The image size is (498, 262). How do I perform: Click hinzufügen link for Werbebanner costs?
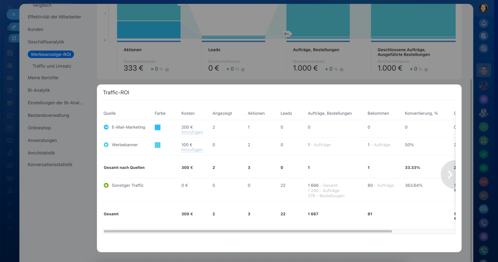(192, 150)
